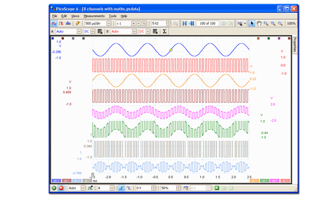Click the yellow trigger marker on waveform
Image resolution: width=335 pixels, height=197 pixels.
click(x=171, y=50)
